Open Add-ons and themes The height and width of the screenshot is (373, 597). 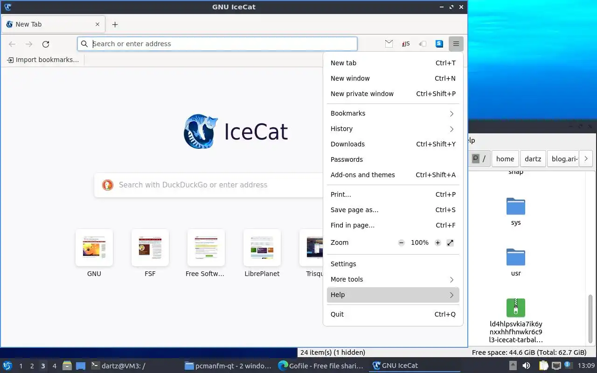pos(393,175)
